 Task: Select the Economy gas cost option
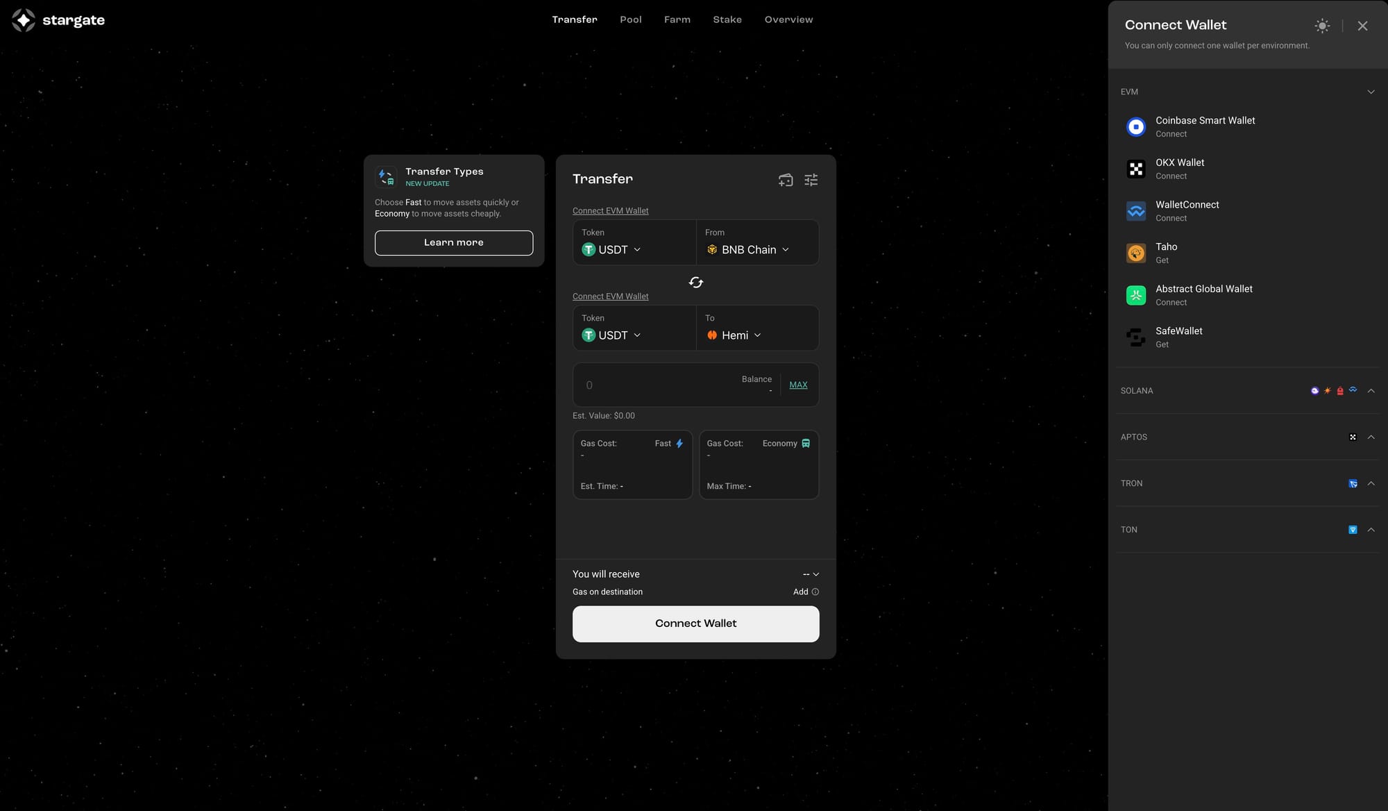point(759,465)
